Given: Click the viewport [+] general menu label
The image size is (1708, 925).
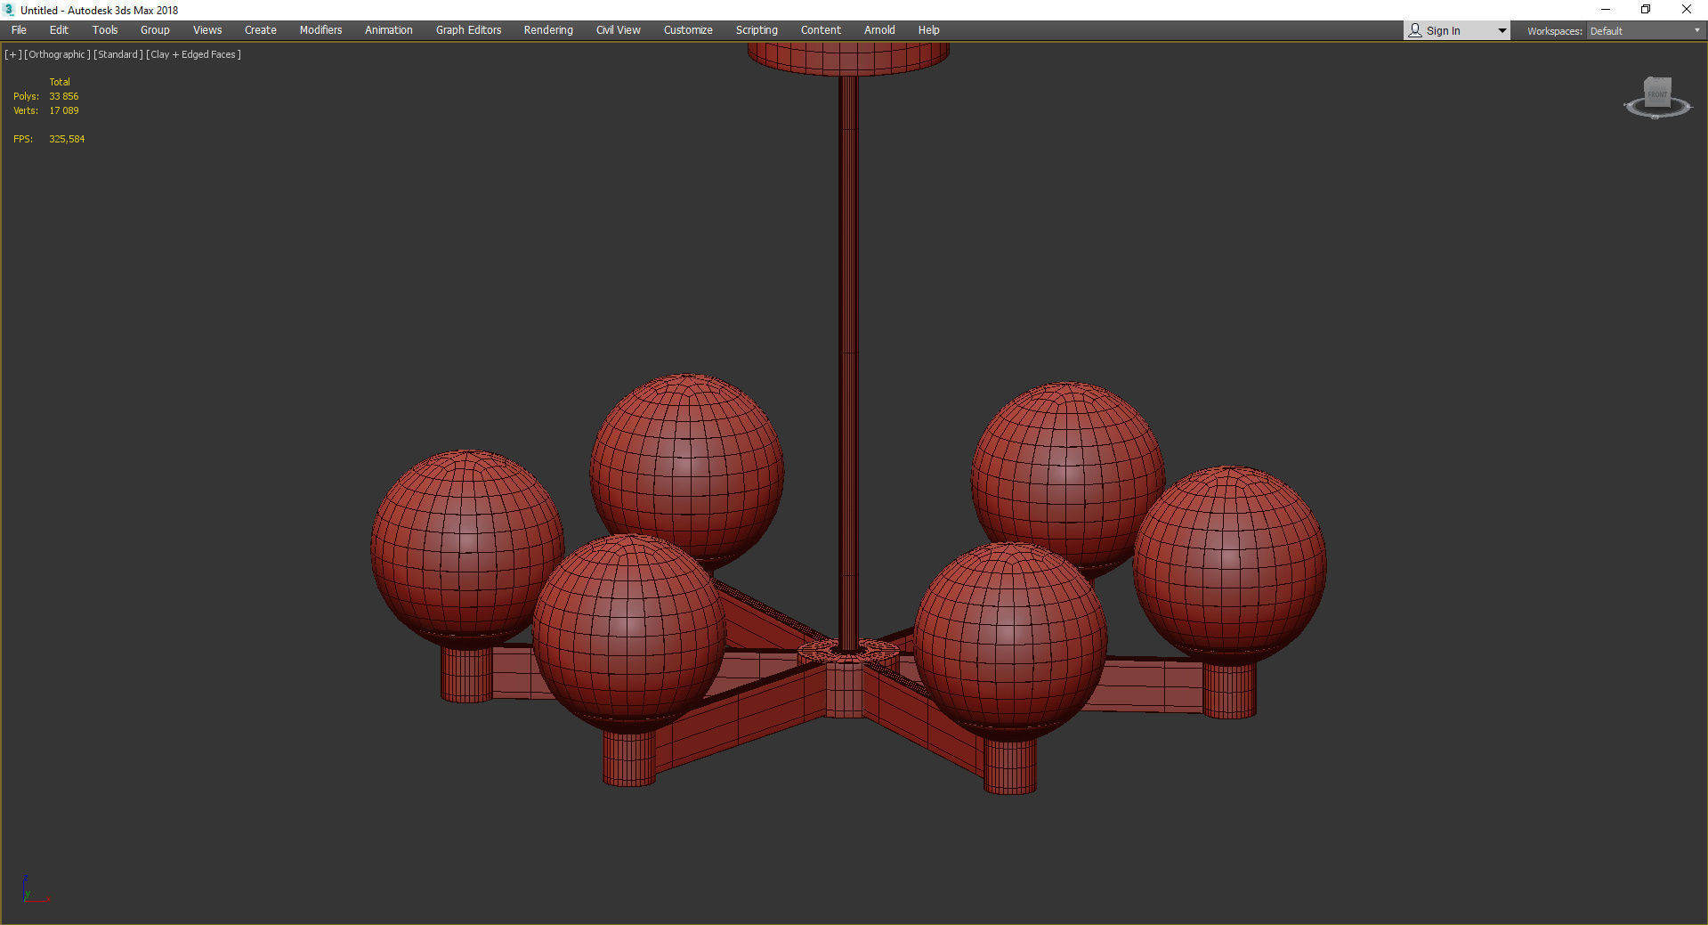Looking at the screenshot, I should [x=13, y=54].
